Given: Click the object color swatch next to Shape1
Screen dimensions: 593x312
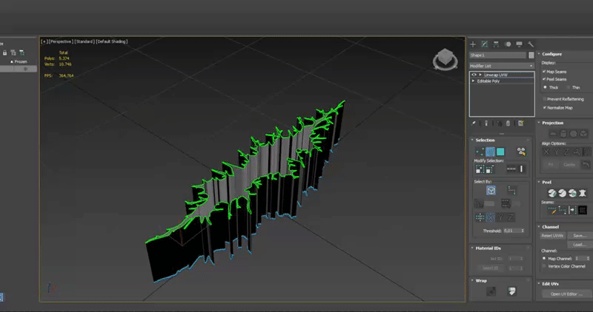Looking at the screenshot, I should [x=531, y=55].
